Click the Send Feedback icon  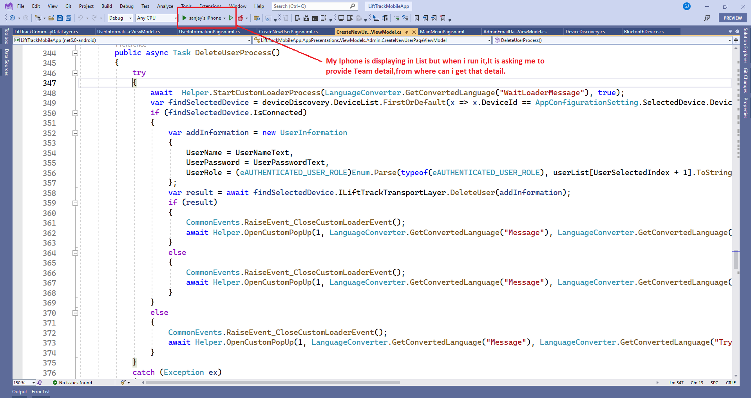(x=707, y=18)
